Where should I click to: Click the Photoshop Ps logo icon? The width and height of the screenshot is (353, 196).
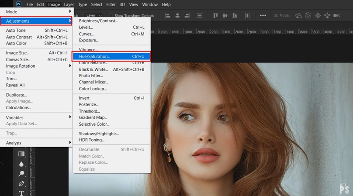click(x=19, y=4)
